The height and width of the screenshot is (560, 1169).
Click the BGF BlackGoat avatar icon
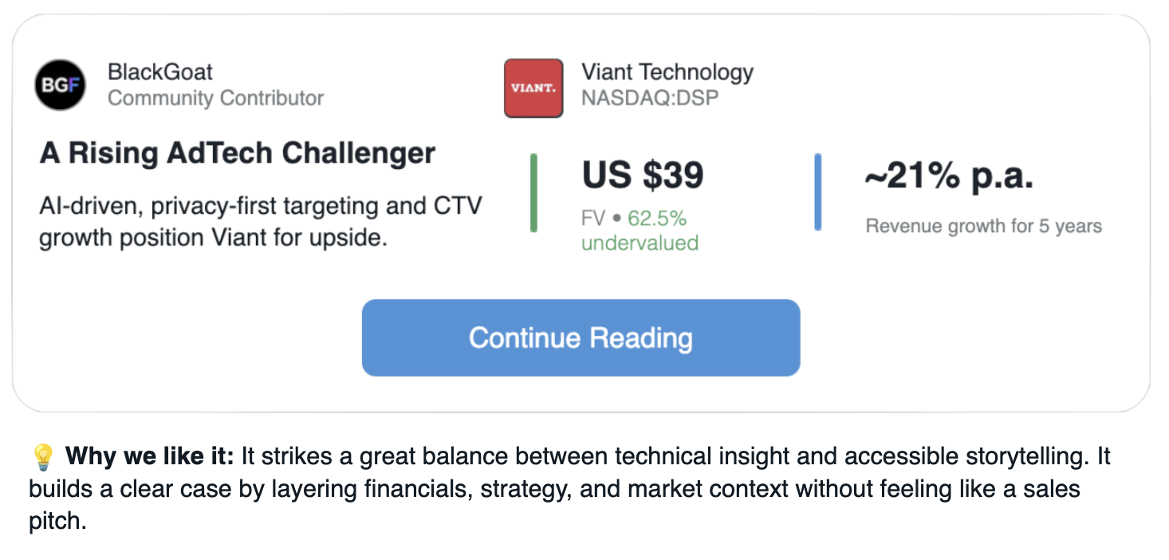(x=60, y=85)
